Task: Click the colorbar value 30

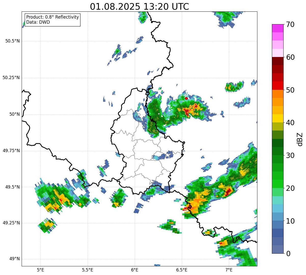Action: coord(290,155)
